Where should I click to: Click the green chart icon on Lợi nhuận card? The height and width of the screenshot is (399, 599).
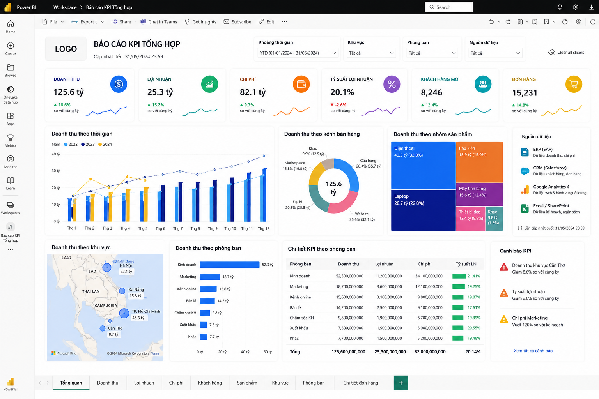click(209, 84)
